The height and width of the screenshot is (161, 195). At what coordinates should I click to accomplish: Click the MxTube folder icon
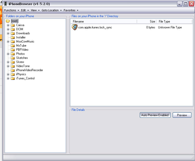[x=13, y=46]
